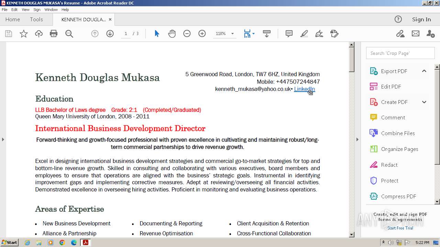Open the Help menu
Image resolution: width=440 pixels, height=247 pixels.
pyautogui.click(x=65, y=10)
